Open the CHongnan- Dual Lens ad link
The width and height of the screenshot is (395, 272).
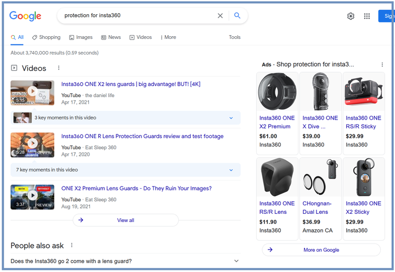(x=317, y=207)
